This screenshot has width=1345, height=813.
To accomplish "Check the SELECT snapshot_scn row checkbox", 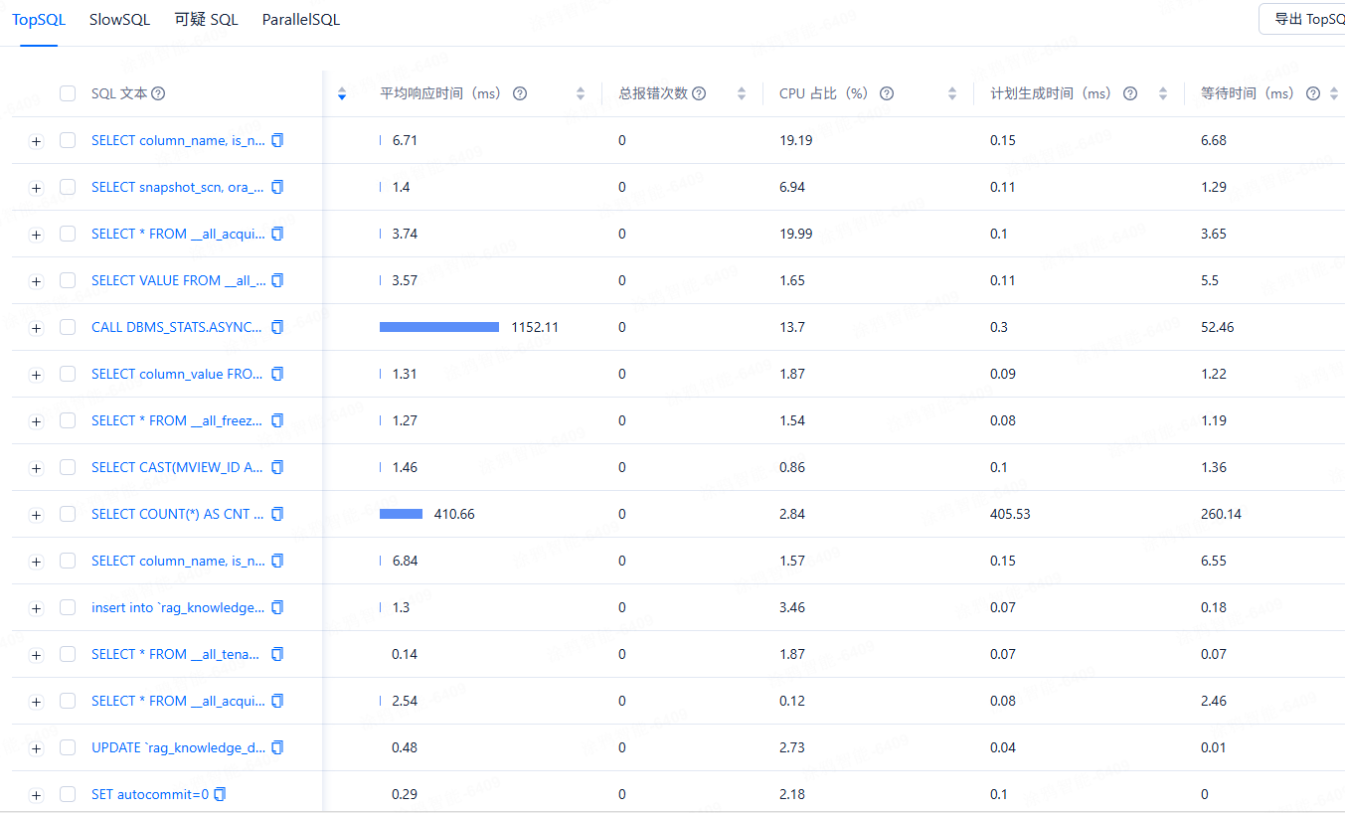I will click(68, 187).
